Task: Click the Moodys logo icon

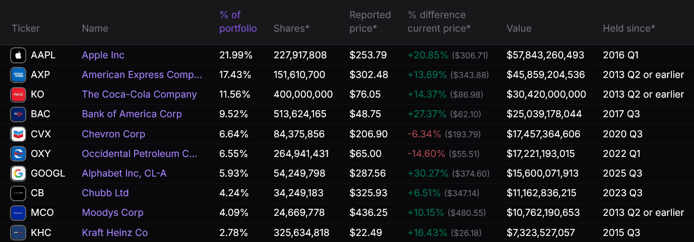Action: 18,213
